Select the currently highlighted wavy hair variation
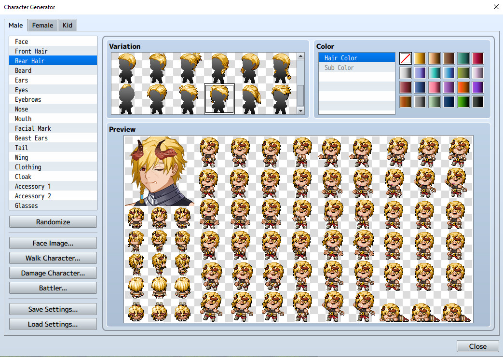 (x=220, y=99)
